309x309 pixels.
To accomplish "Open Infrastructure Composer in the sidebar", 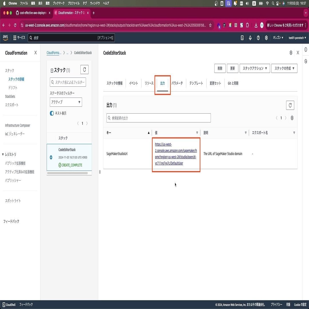I will tap(17, 125).
